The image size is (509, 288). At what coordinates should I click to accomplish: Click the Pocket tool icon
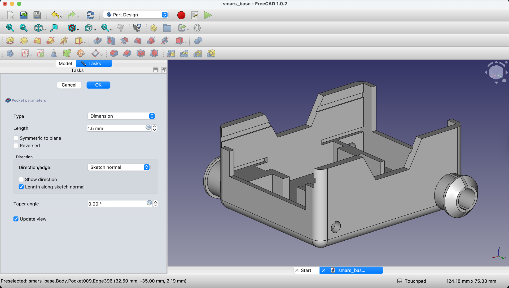[x=97, y=40]
